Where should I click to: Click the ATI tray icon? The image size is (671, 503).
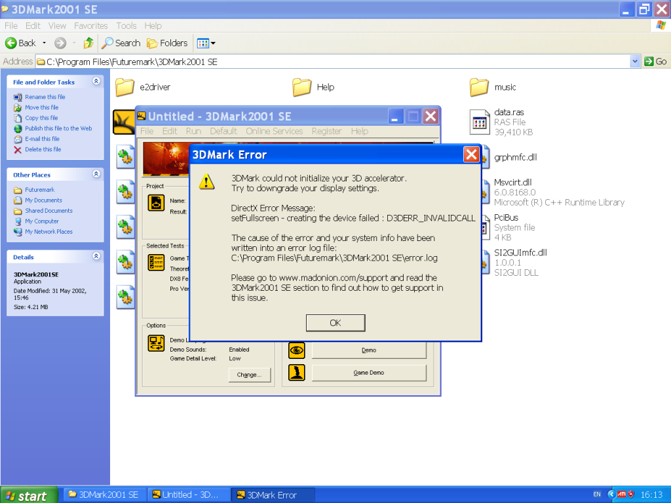[x=621, y=494]
